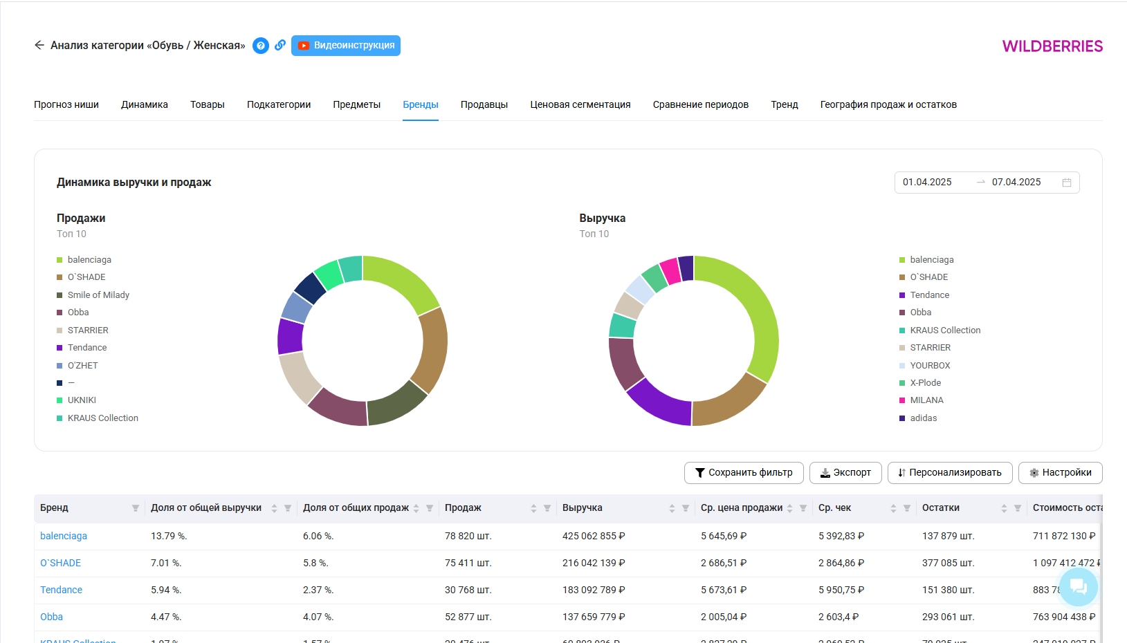Copy page link via chain icon
The image size is (1127, 643).
click(x=280, y=45)
